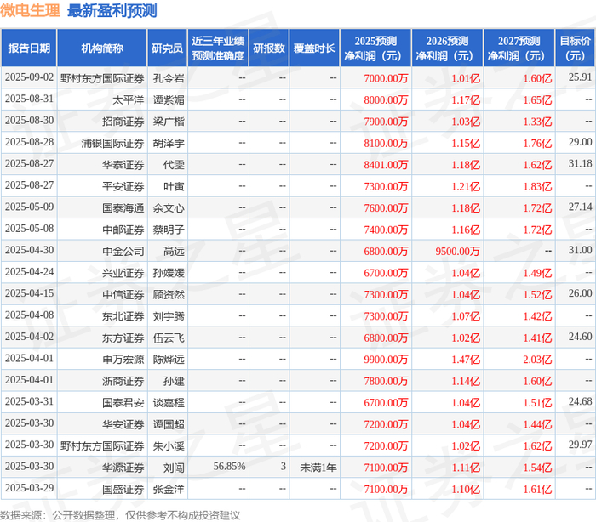Select value 7400.00万

pyautogui.click(x=386, y=230)
